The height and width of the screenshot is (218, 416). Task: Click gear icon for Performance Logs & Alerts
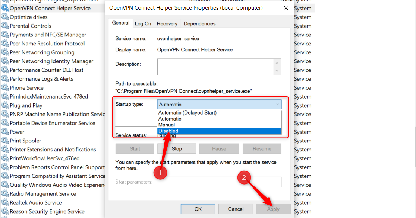[5, 78]
